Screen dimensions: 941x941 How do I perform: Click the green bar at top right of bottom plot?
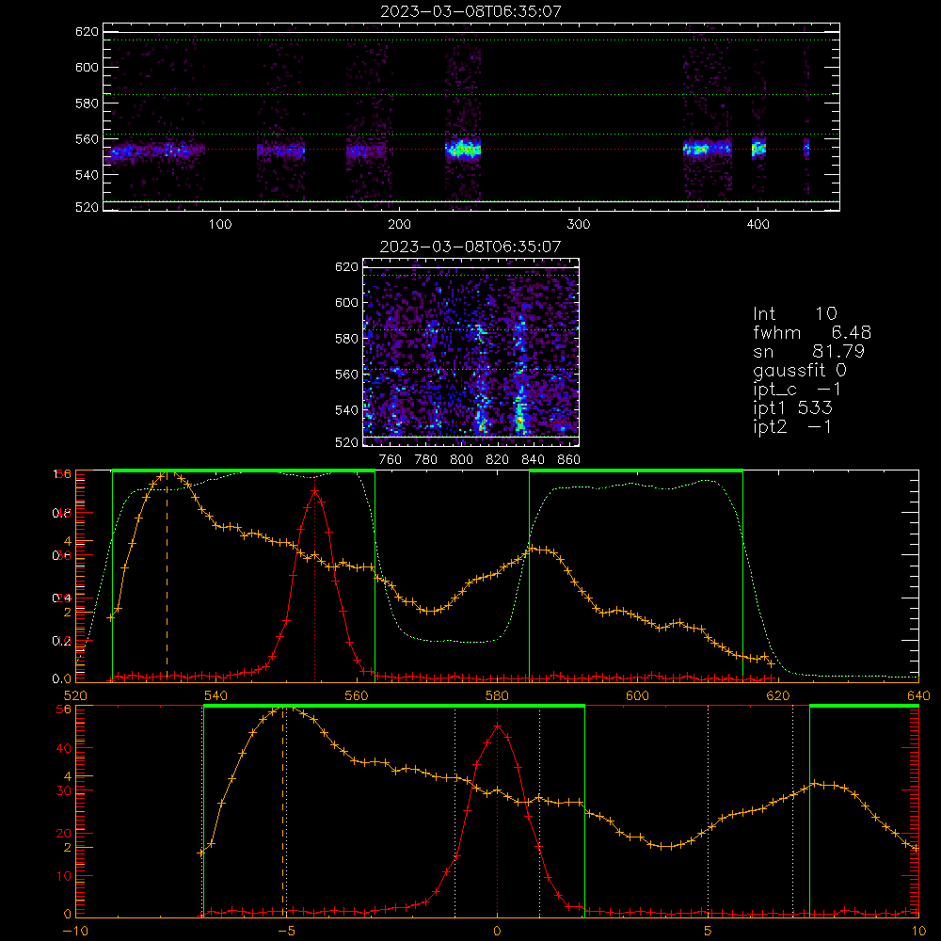864,707
